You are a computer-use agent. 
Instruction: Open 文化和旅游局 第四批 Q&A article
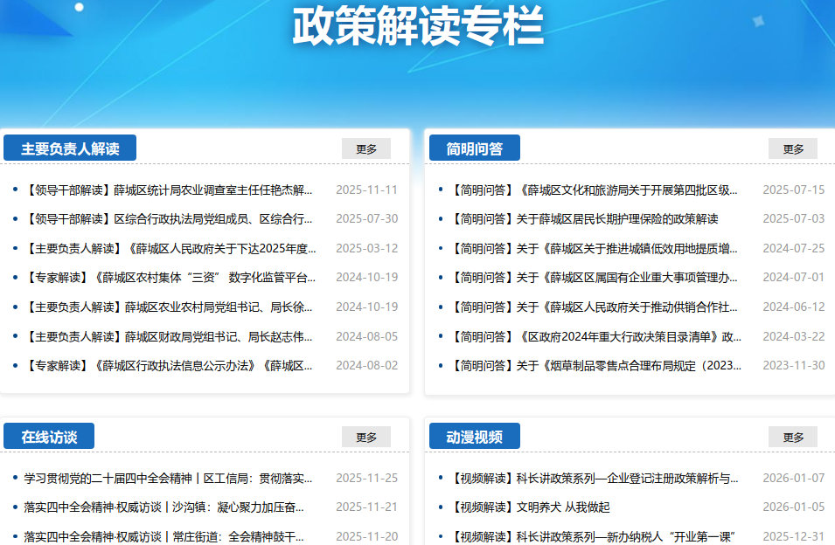tap(595, 190)
